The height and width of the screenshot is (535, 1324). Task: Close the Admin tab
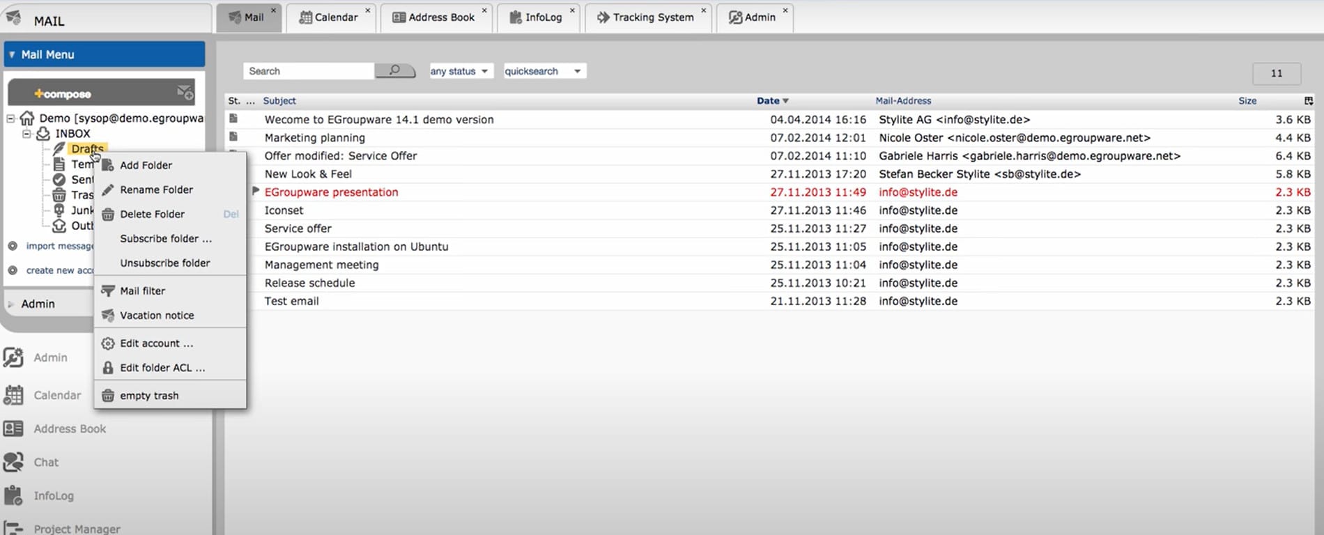(x=785, y=10)
